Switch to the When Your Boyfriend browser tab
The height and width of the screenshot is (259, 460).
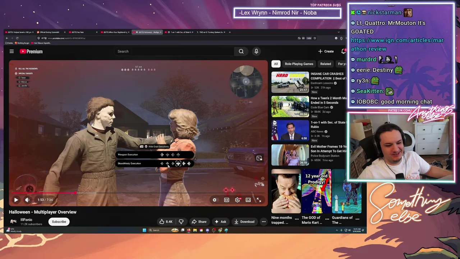tap(115, 32)
